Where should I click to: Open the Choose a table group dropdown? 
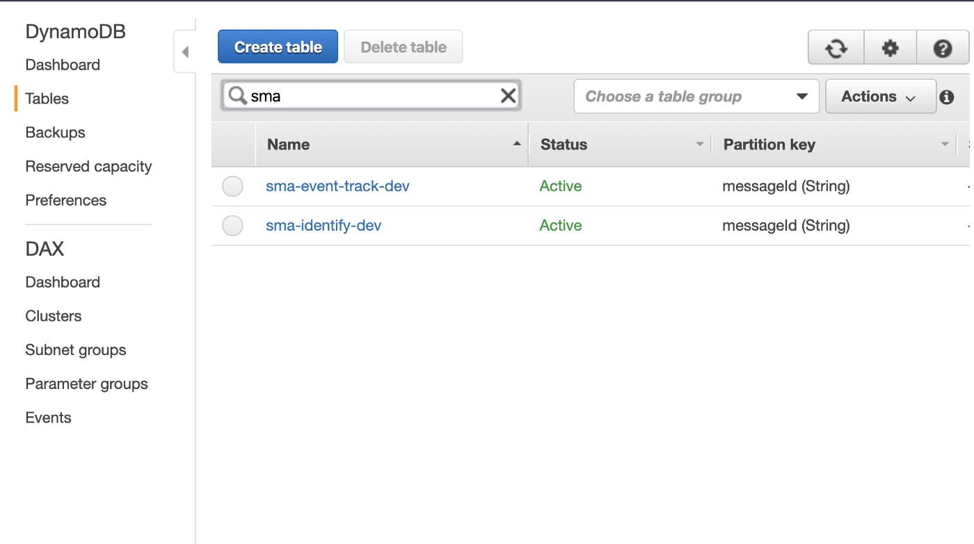pos(696,97)
